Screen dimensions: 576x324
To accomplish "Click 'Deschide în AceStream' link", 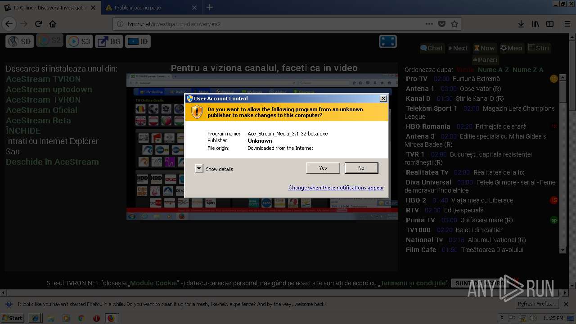I will point(52,162).
